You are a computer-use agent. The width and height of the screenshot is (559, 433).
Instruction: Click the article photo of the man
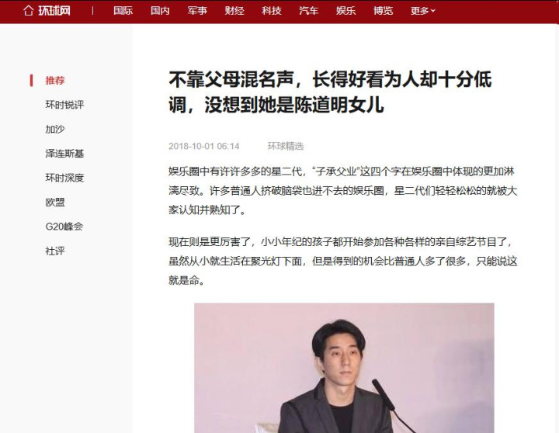coord(344,368)
